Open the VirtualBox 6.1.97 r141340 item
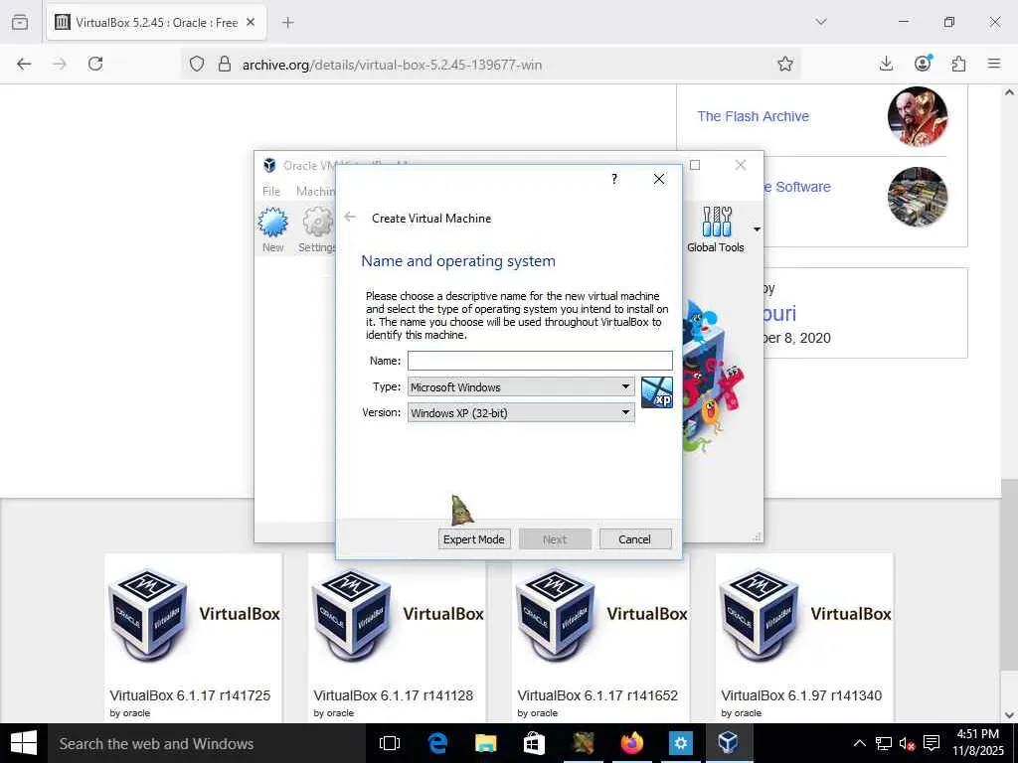Image resolution: width=1018 pixels, height=763 pixels. (801, 695)
